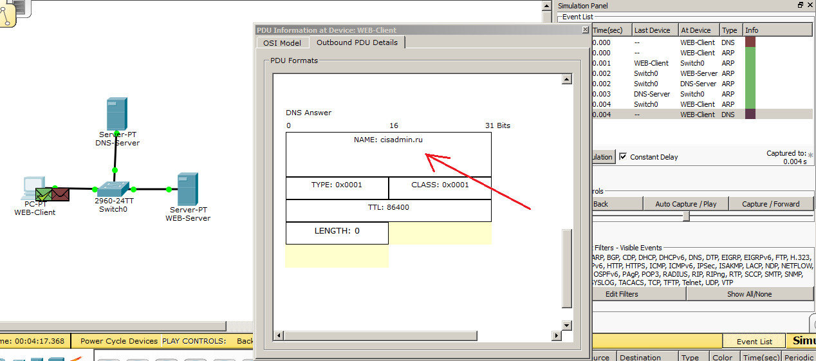The image size is (816, 361).
Task: Close the Simulation Panel with its X icon
Action: pos(810,5)
